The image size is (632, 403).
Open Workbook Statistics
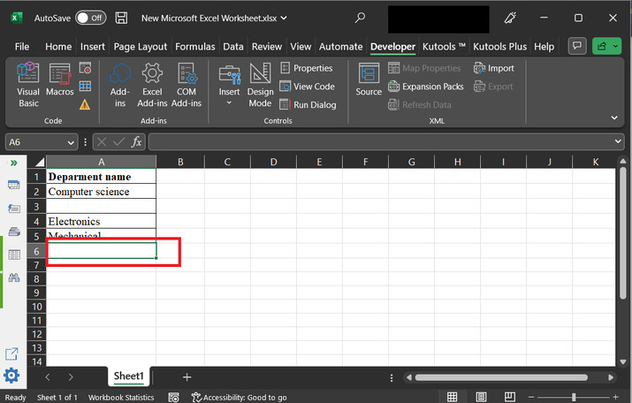click(x=121, y=398)
